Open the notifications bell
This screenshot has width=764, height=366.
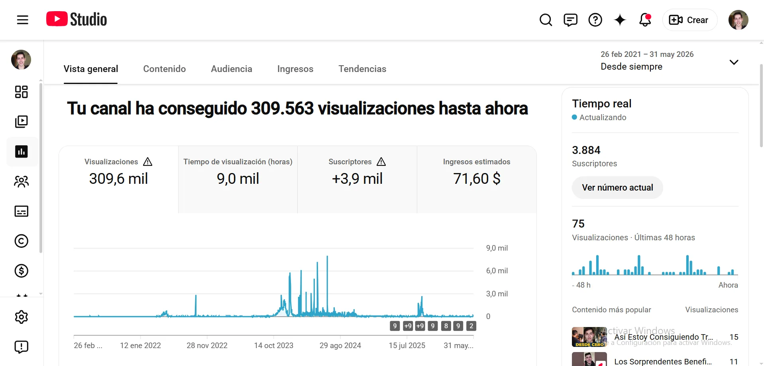645,20
